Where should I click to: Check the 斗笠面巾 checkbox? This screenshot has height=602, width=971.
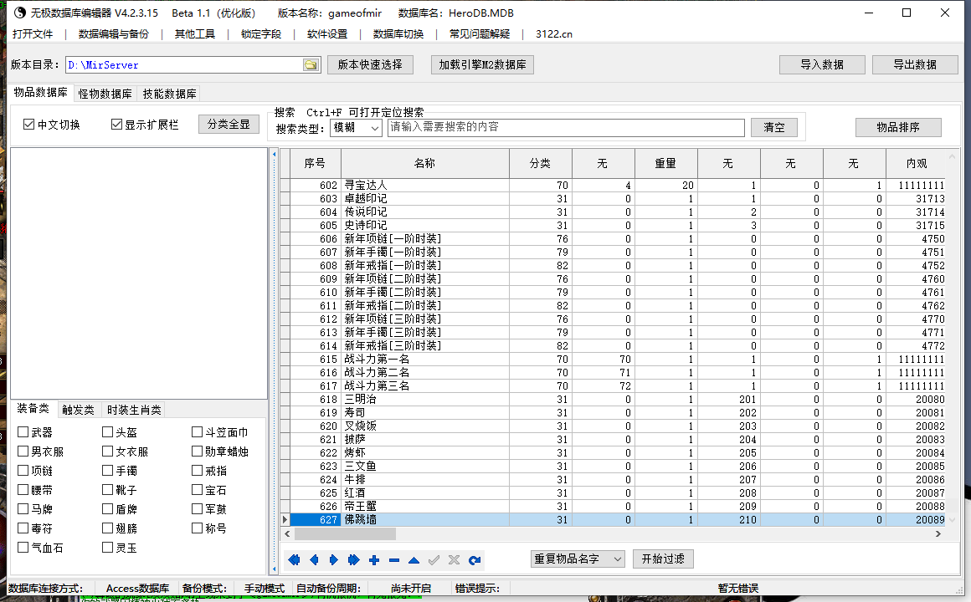[197, 432]
